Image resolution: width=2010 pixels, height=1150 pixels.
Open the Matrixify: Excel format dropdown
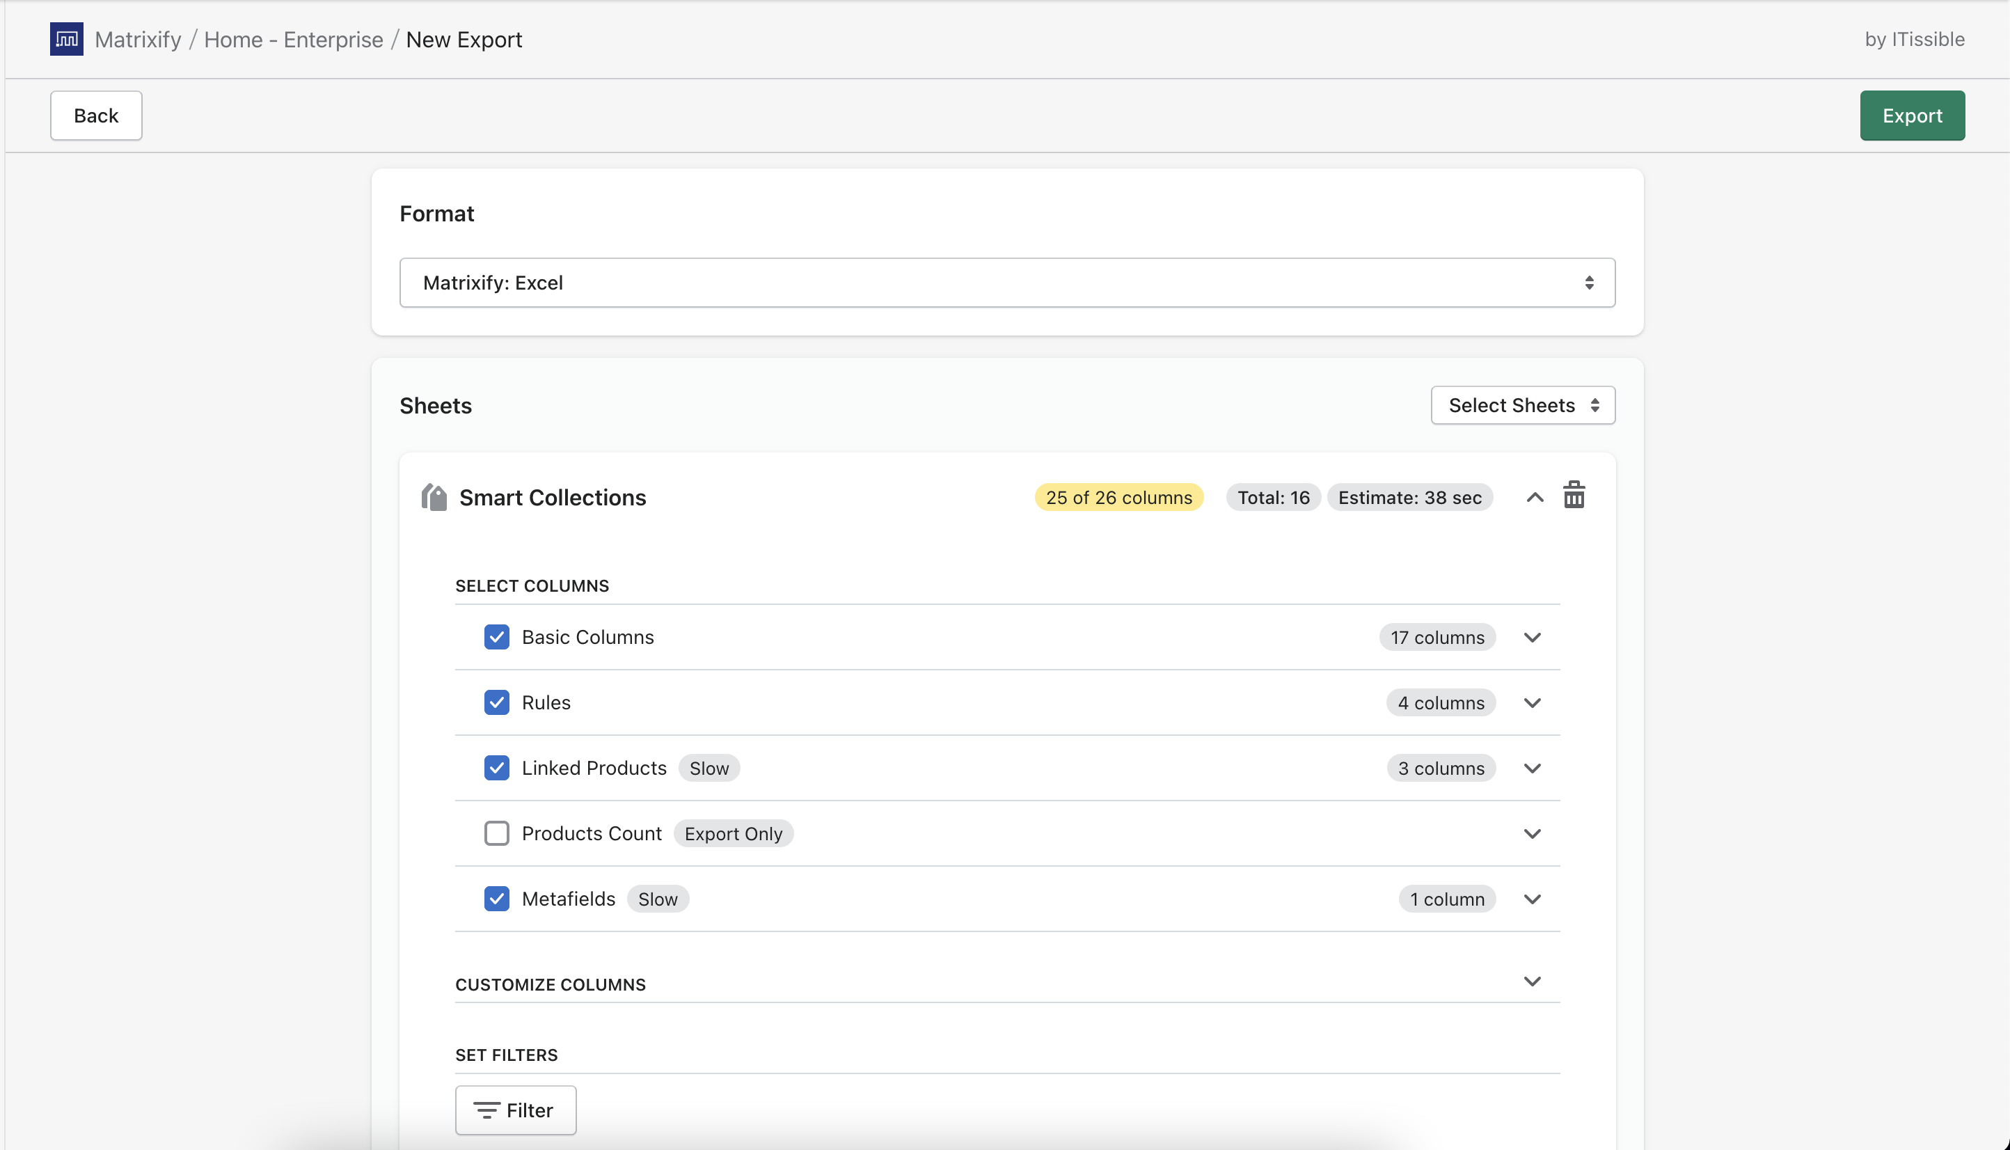pos(1006,283)
